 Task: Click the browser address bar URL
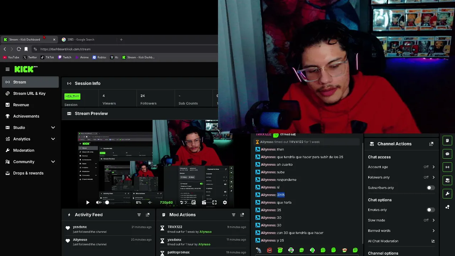pos(65,49)
